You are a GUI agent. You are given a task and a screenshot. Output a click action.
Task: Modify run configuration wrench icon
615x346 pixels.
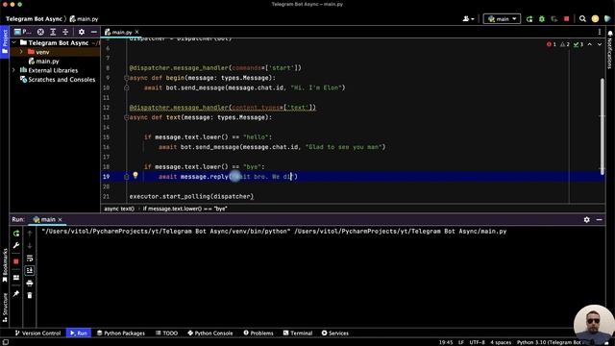[16, 246]
